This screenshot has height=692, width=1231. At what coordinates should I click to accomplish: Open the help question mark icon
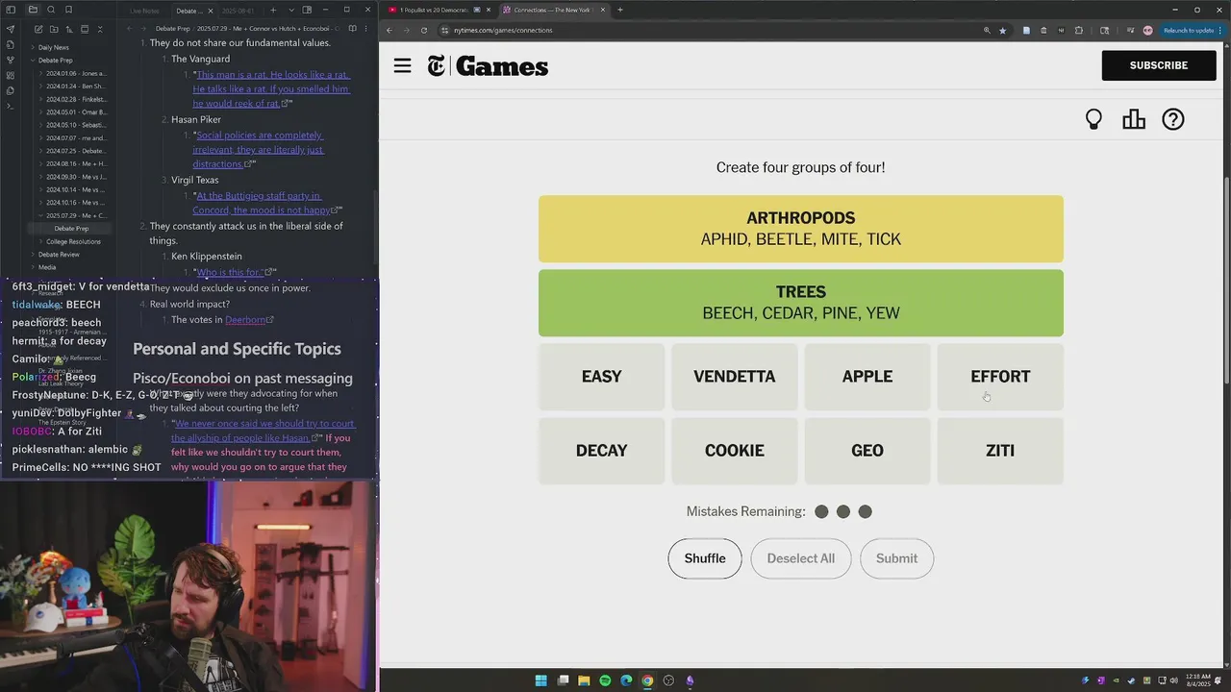tap(1173, 119)
